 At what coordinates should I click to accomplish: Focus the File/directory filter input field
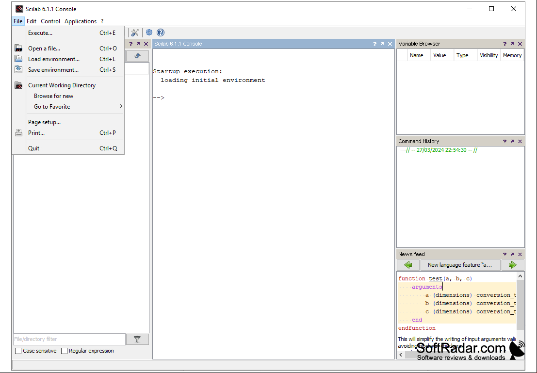(69, 339)
